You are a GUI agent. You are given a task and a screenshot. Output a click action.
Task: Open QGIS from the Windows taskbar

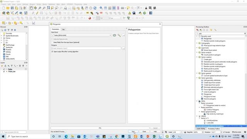tap(167, 136)
